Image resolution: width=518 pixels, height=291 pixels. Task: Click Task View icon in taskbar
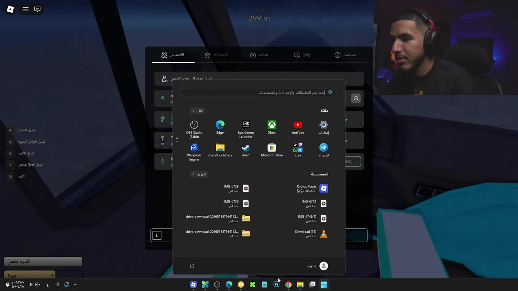coord(312,285)
